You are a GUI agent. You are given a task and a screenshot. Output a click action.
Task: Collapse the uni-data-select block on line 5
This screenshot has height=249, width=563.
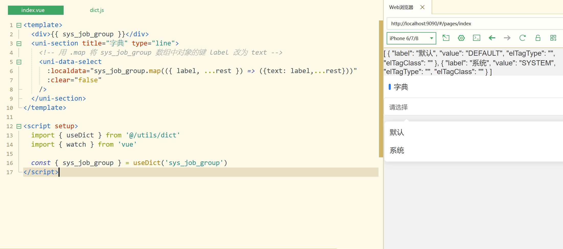(x=19, y=62)
